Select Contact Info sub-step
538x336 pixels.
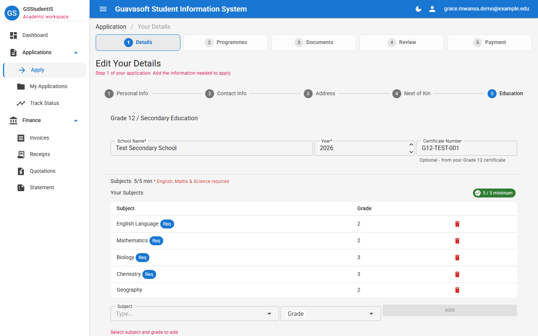(226, 94)
